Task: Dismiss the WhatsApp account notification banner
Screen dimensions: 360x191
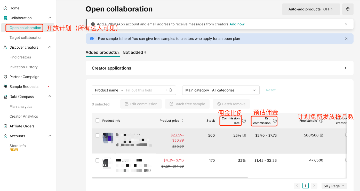Action: coord(346,24)
